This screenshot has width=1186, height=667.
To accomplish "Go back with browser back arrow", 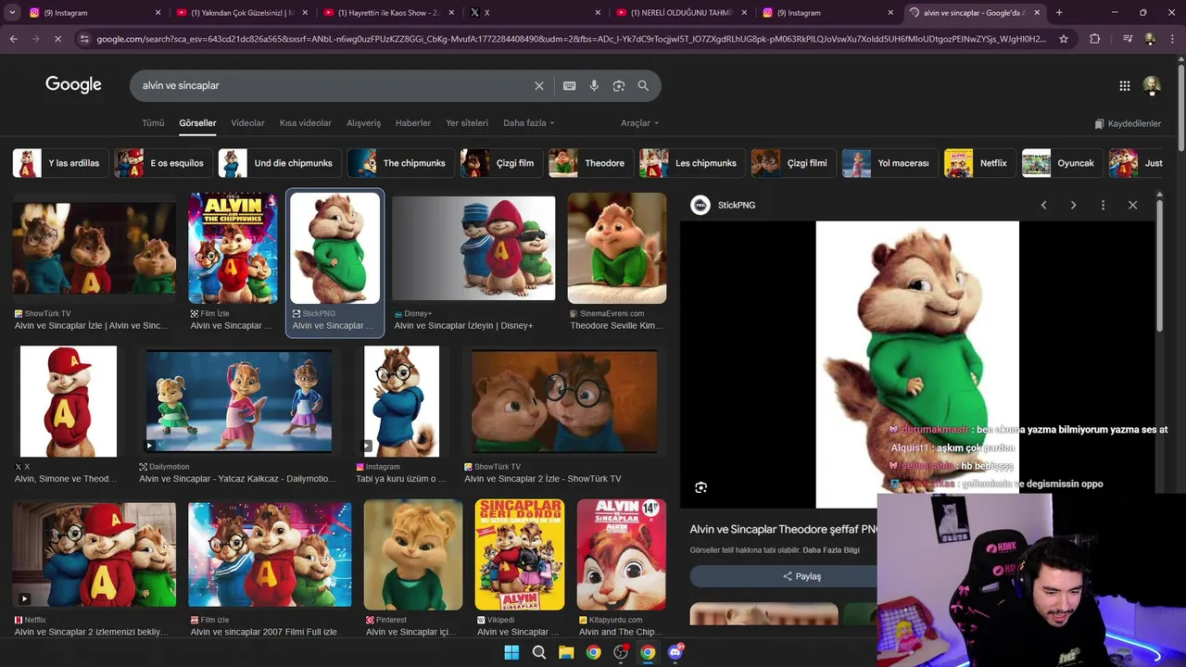I will click(13, 39).
